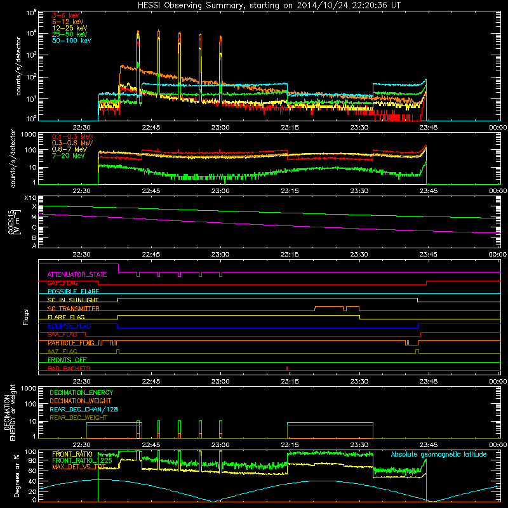Click the green GOES15 flux curve
The image size is (508, 508).
coord(269,212)
